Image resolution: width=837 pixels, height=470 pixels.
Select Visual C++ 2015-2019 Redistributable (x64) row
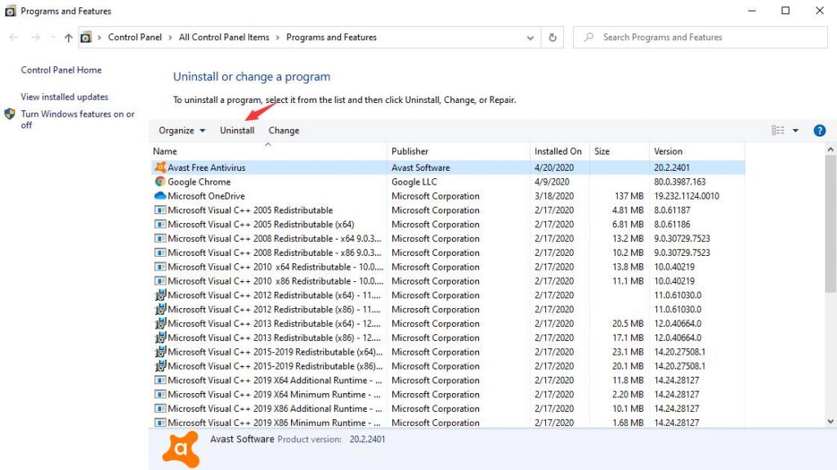[448, 352]
